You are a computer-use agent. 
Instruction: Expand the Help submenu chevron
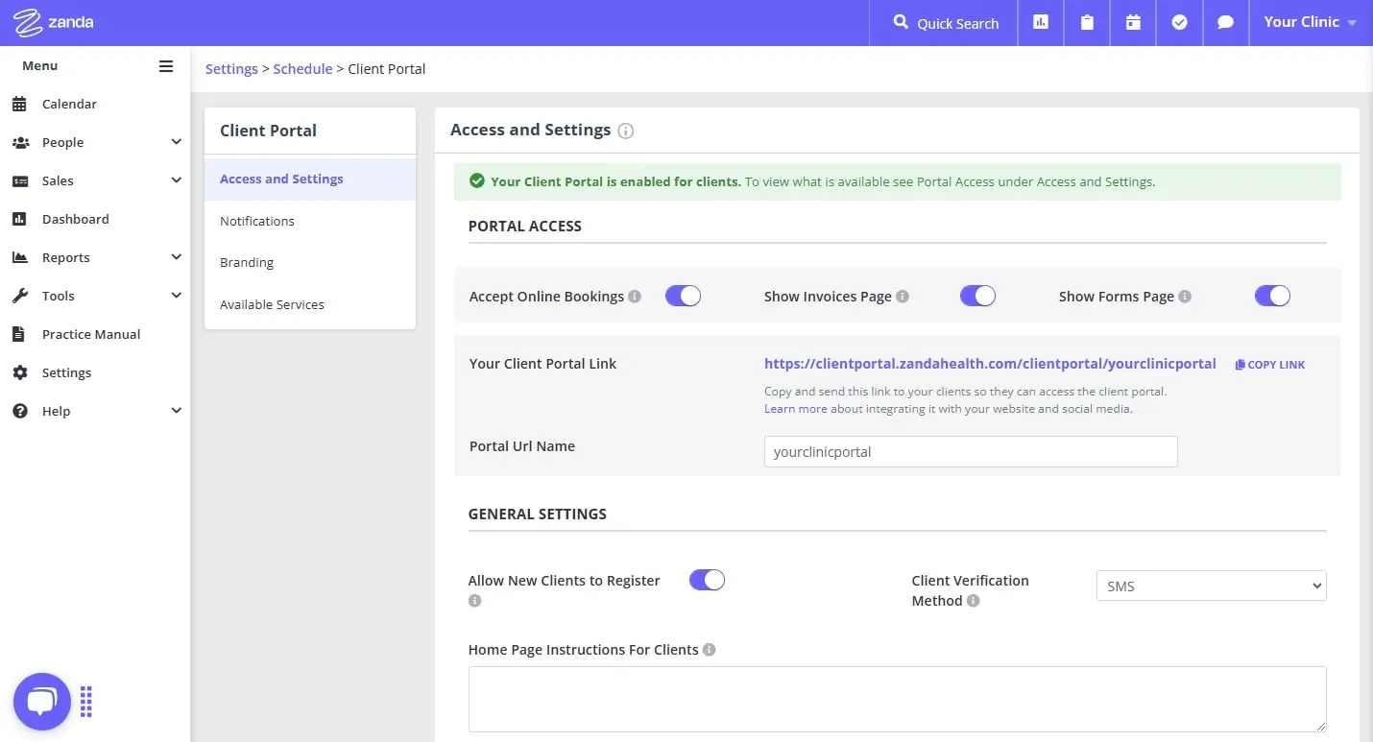pyautogui.click(x=176, y=411)
